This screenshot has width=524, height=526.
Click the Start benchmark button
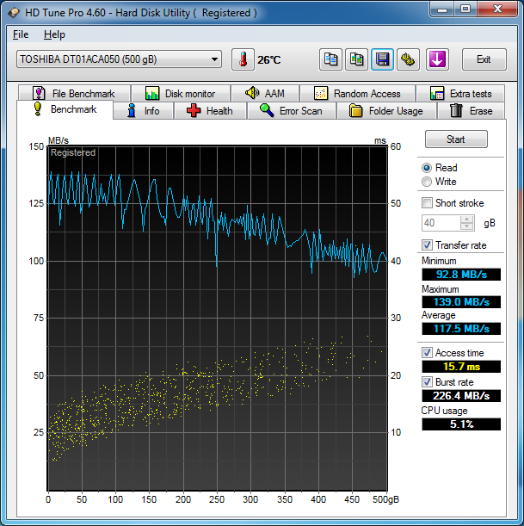tap(456, 139)
